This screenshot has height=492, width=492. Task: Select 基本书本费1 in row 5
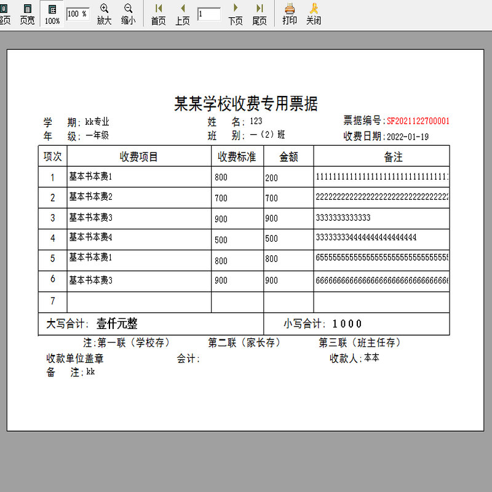tap(90, 257)
